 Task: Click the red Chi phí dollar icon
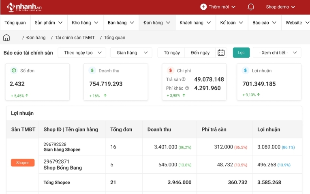coord(170,71)
